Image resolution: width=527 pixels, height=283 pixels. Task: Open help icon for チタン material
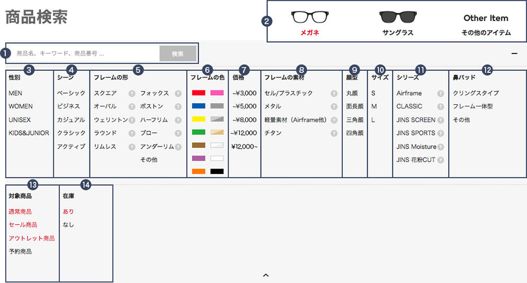(x=334, y=133)
